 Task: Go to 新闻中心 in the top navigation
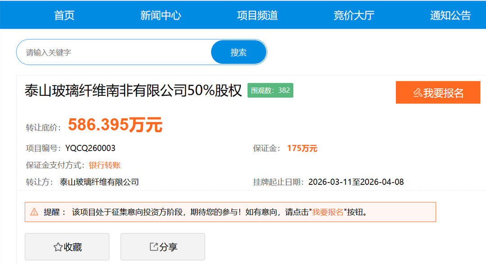161,15
